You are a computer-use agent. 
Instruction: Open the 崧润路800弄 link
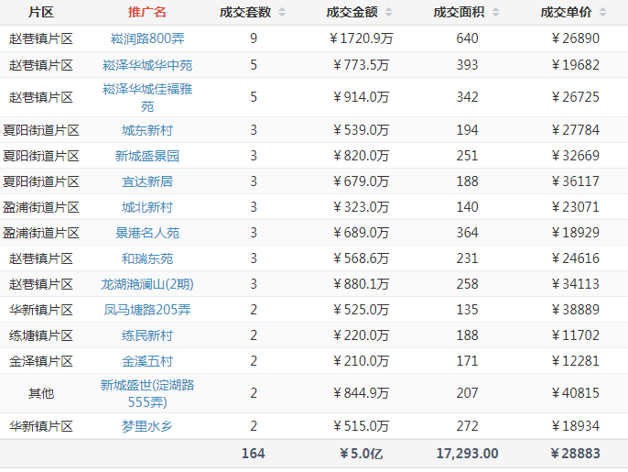147,38
